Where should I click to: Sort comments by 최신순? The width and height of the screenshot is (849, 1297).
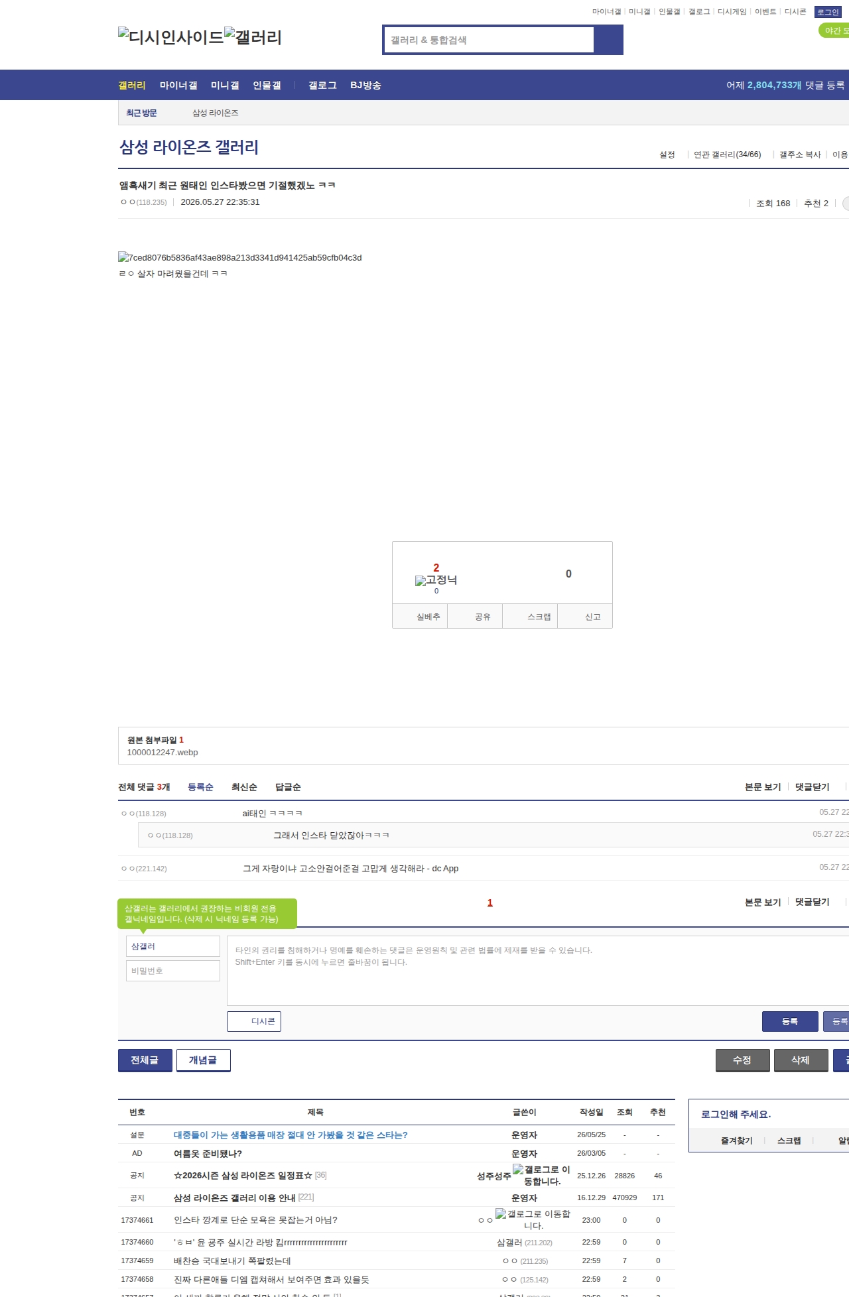coord(244,787)
